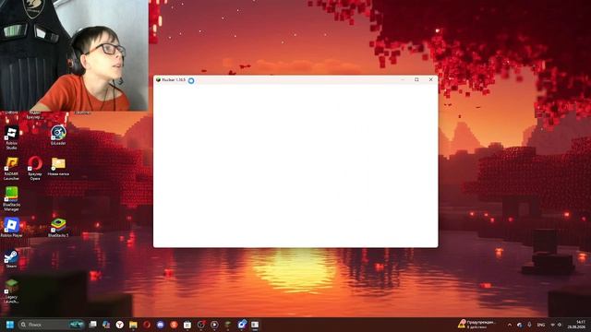Viewport: 591px width, 332px height.
Task: Click the app icon left of the window title
Action: [158, 80]
